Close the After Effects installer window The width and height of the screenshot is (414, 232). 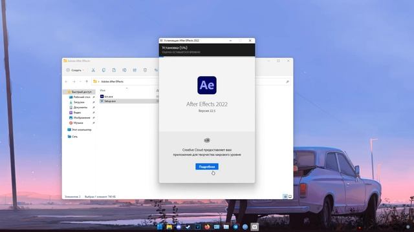click(x=250, y=41)
